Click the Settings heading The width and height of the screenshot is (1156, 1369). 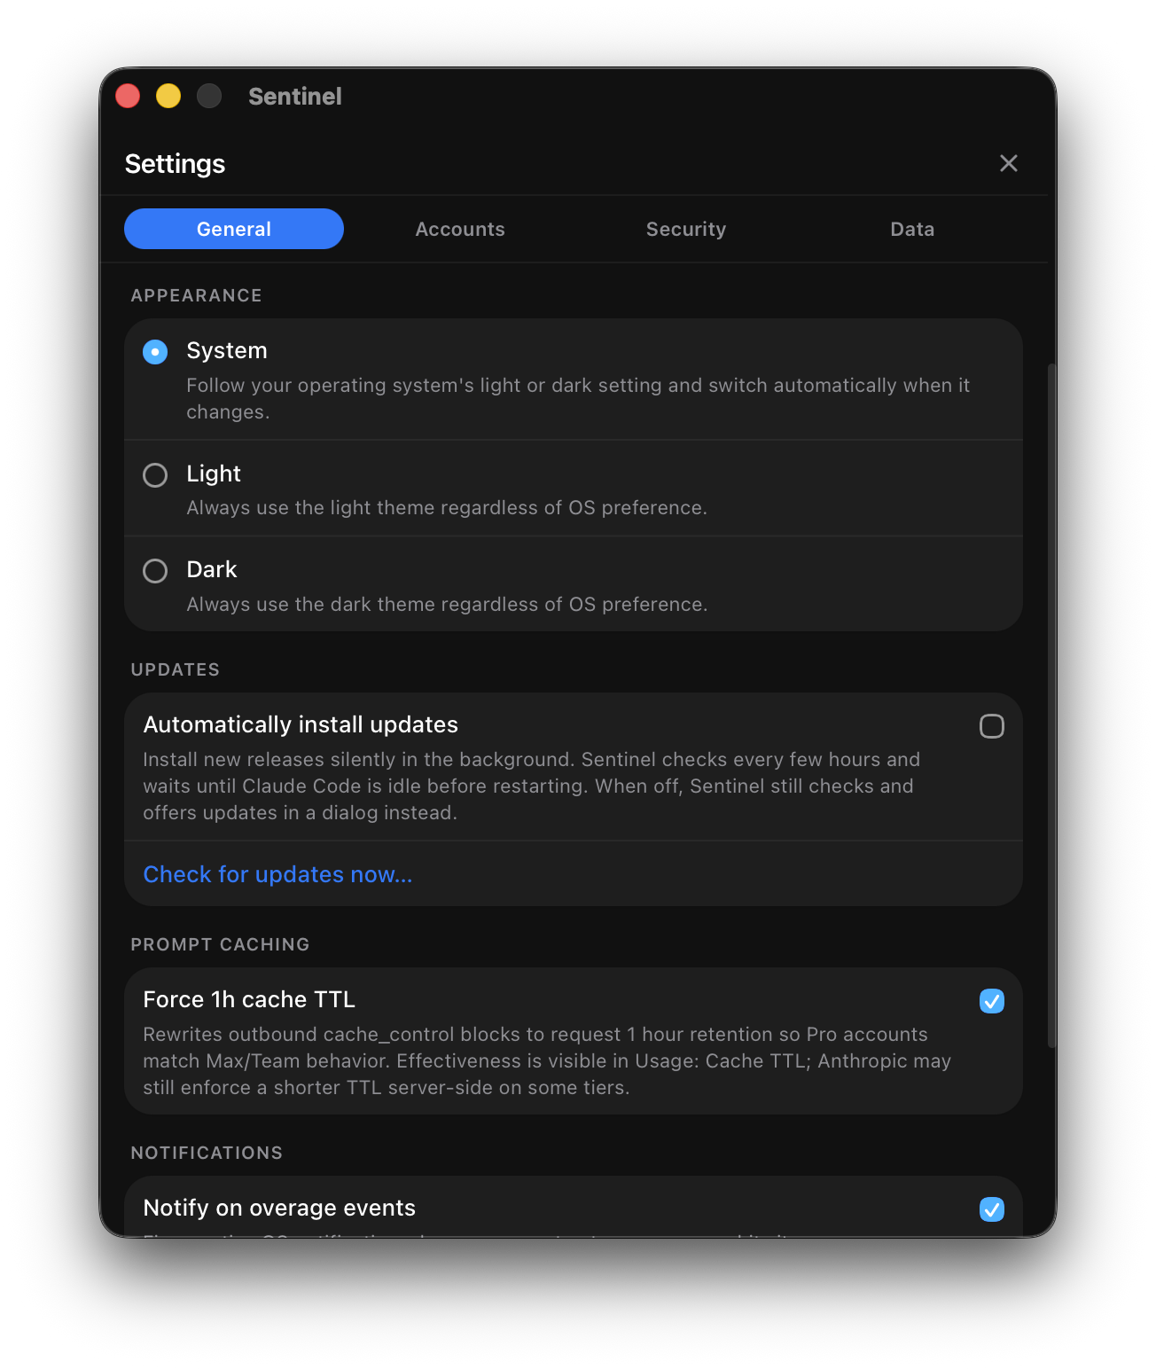point(175,164)
